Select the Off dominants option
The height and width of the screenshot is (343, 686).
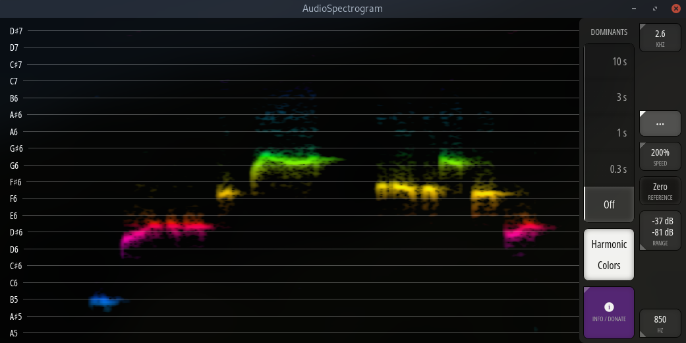click(x=609, y=204)
